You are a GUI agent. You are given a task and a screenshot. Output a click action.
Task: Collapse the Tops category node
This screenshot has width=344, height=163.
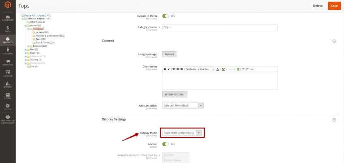click(28, 29)
